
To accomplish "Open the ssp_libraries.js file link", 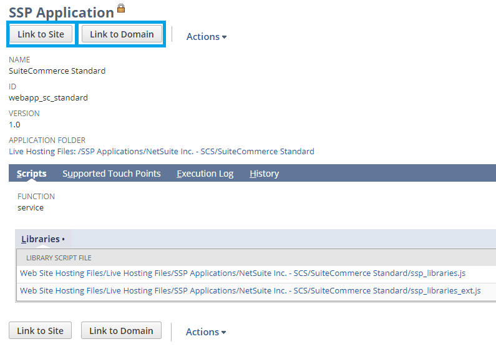I will coord(243,273).
